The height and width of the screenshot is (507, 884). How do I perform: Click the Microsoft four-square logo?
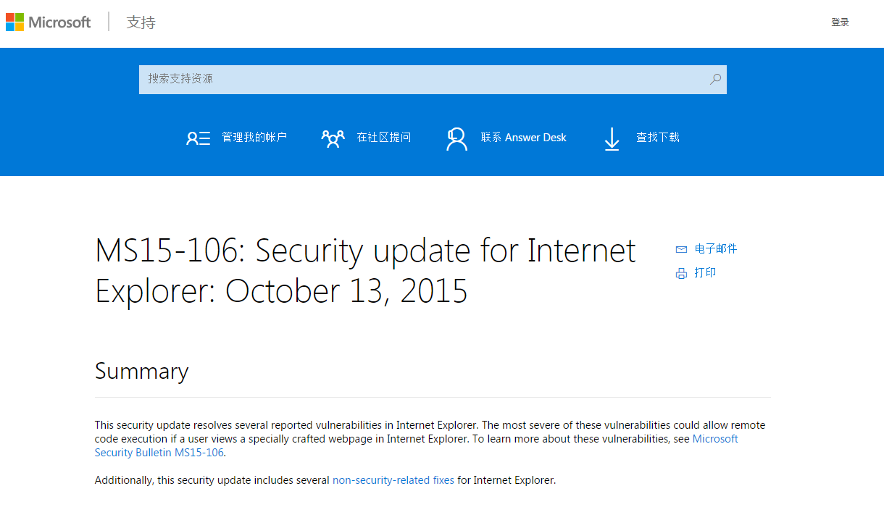(14, 22)
